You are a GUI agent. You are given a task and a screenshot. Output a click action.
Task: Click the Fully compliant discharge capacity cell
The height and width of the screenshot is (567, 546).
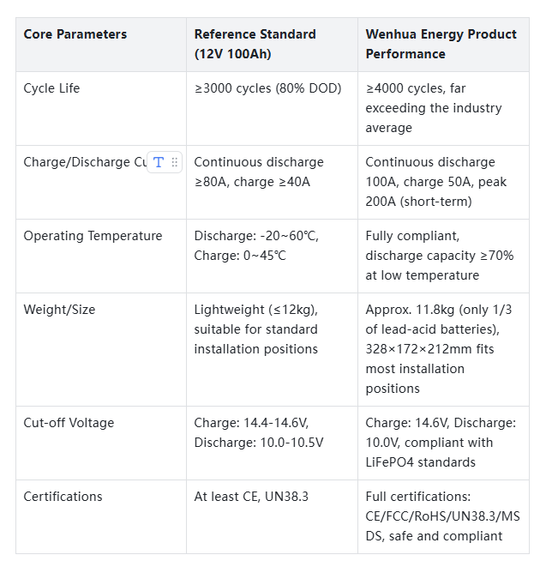[x=439, y=256]
